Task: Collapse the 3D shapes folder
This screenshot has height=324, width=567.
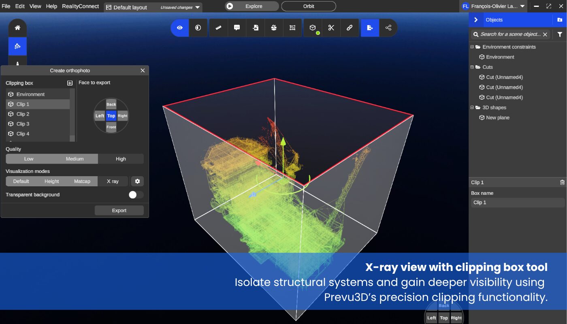Action: click(472, 108)
